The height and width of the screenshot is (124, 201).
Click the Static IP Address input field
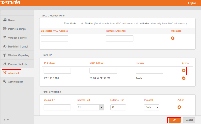[x=57, y=71]
